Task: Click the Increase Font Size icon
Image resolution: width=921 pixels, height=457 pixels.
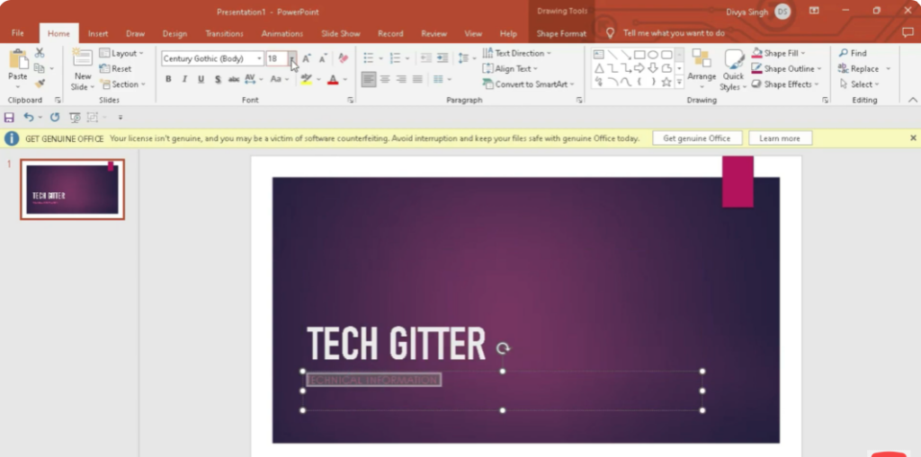Action: 307,58
